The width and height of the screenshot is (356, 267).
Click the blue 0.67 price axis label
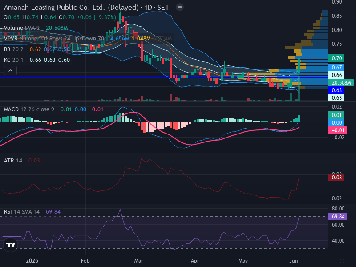(336, 68)
